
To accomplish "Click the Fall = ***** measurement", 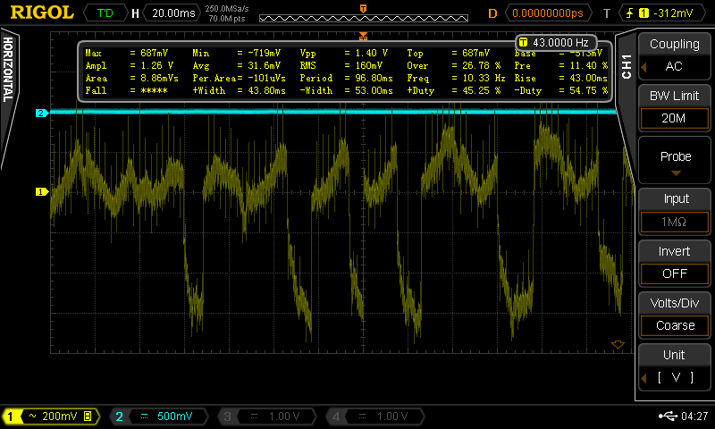I will click(126, 90).
